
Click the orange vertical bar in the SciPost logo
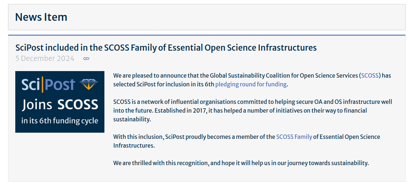(43, 85)
